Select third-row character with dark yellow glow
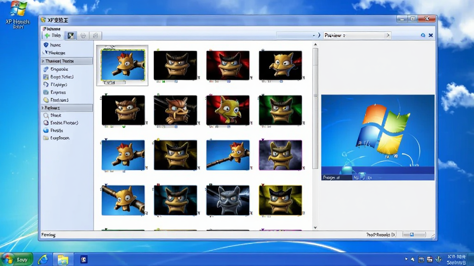 175,155
